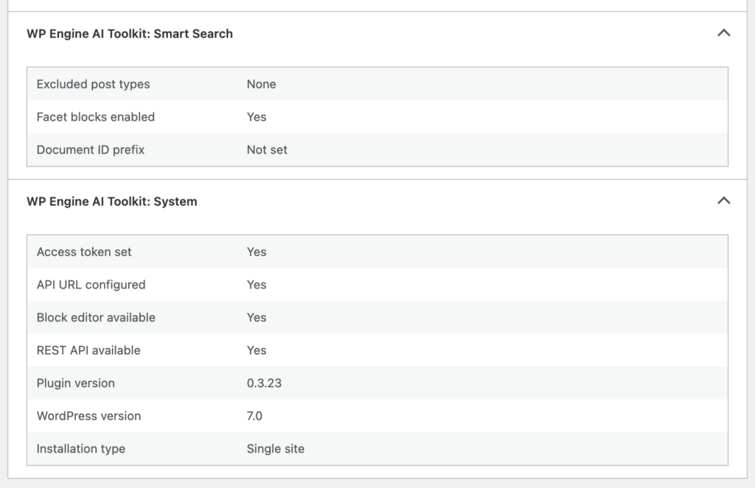Click the 'API URL configured' label
This screenshot has width=755, height=488.
tap(91, 285)
